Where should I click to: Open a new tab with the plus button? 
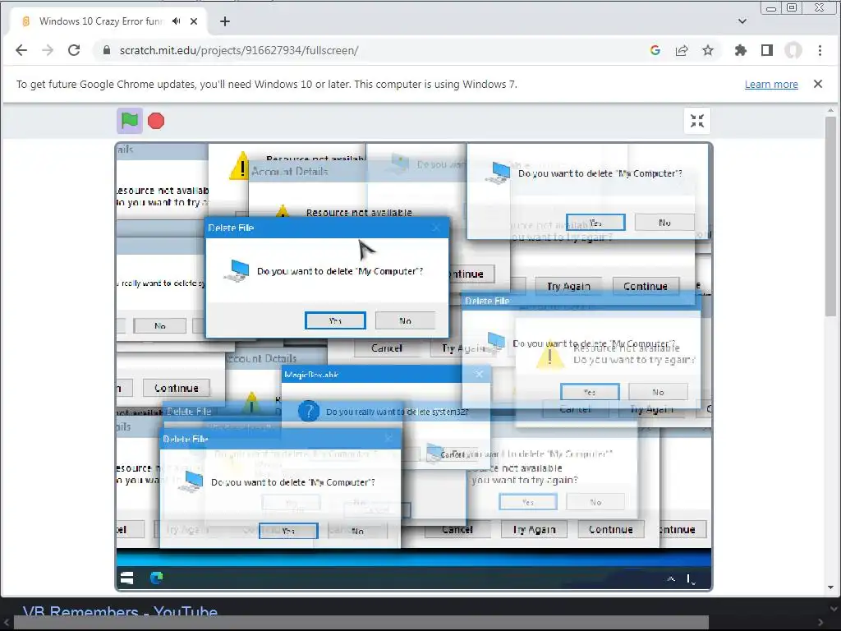(225, 21)
